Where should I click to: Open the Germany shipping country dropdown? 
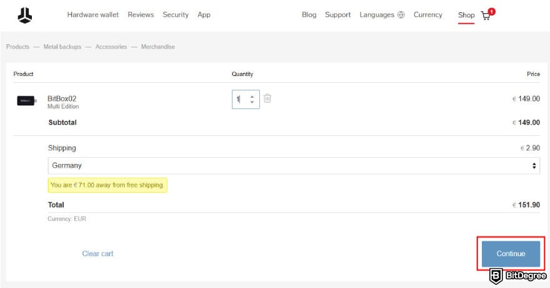tap(294, 166)
